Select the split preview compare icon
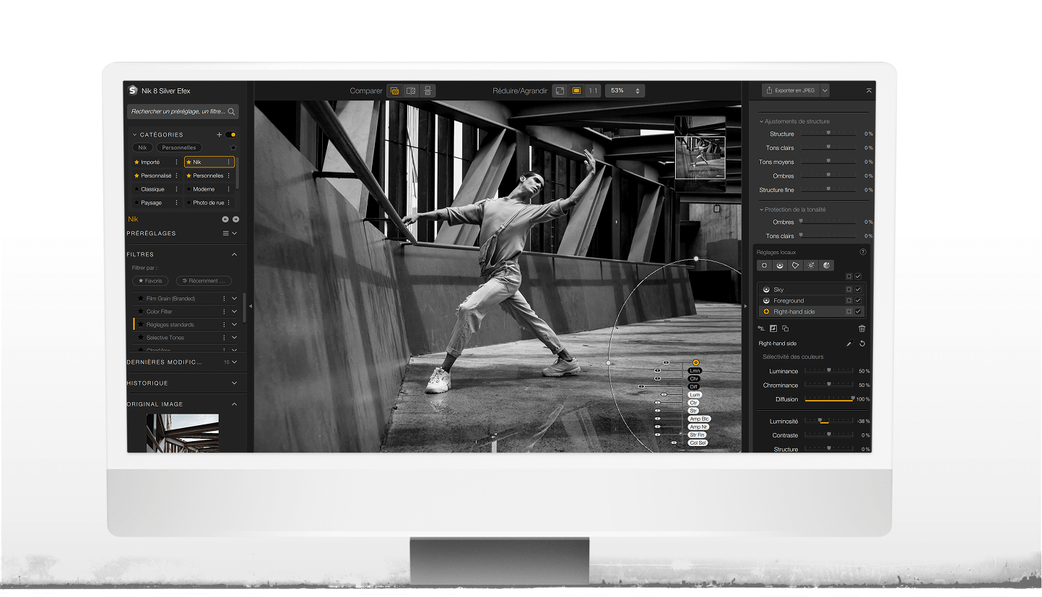 [x=411, y=91]
